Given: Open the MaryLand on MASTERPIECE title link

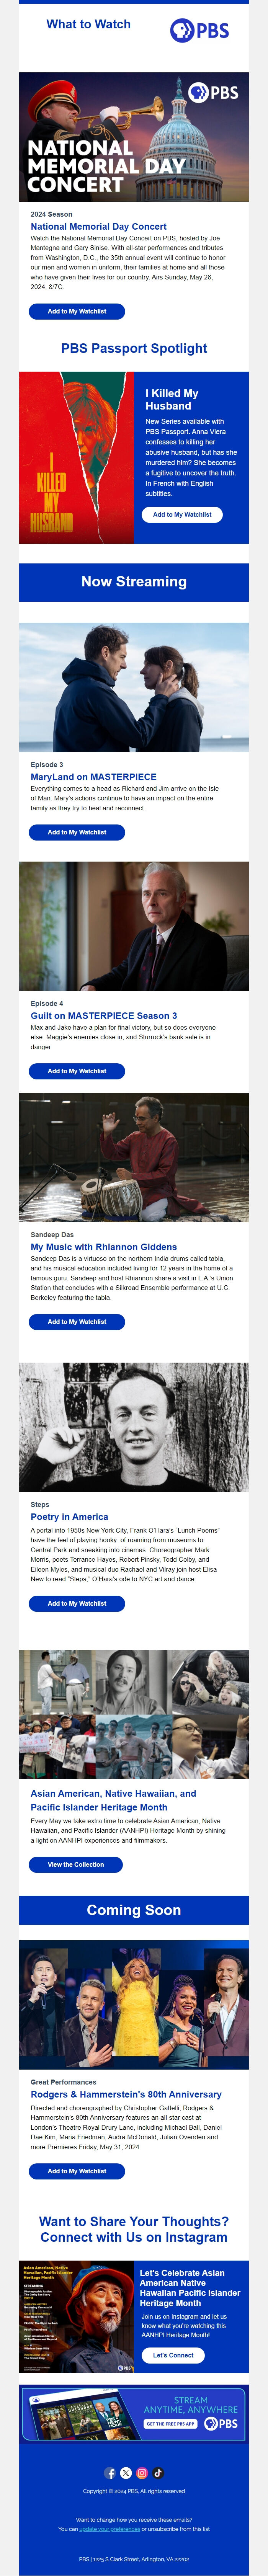Looking at the screenshot, I should click(x=93, y=776).
